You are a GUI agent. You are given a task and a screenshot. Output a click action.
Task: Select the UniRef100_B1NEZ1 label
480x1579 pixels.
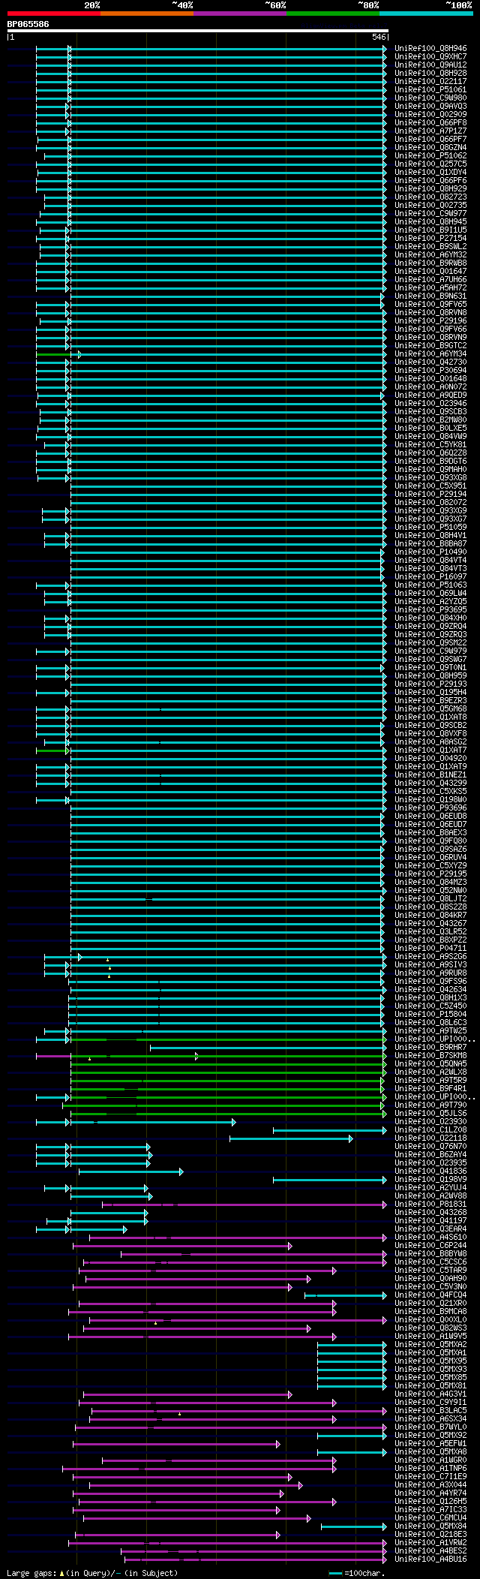(x=430, y=775)
